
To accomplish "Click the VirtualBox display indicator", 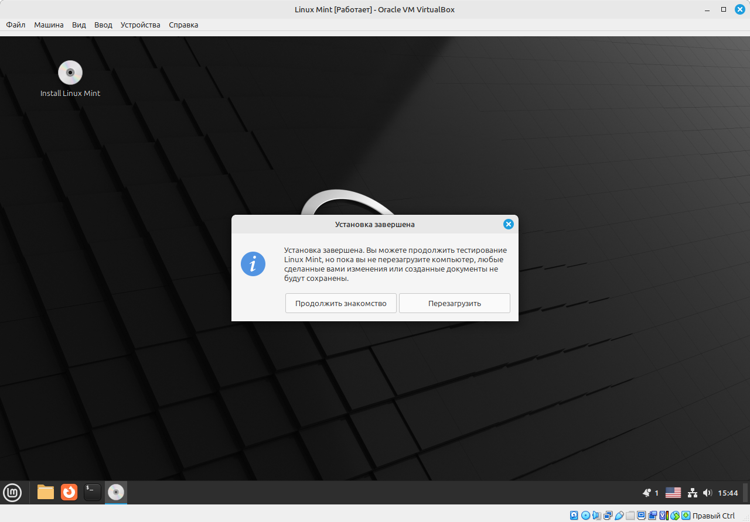I will [x=641, y=516].
